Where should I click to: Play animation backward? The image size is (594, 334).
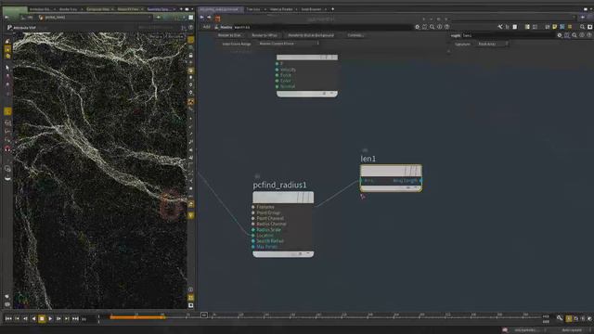pyautogui.click(x=33, y=319)
